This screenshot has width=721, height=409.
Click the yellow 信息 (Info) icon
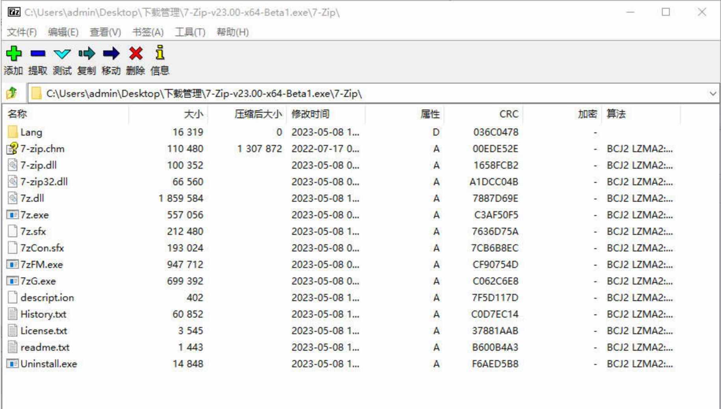(x=160, y=52)
